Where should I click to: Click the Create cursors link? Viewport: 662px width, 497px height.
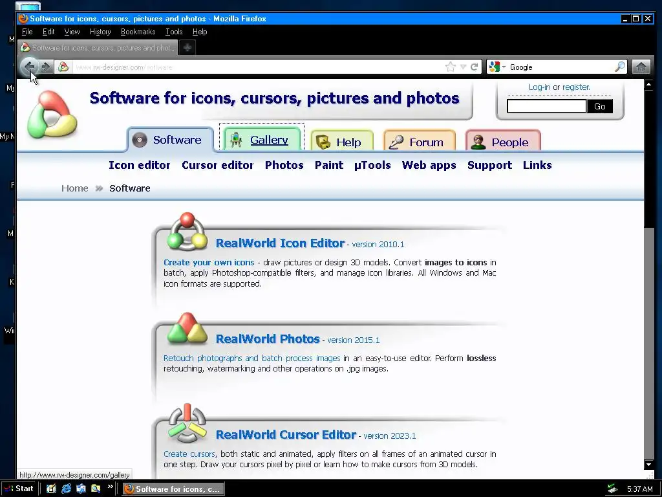[189, 454]
